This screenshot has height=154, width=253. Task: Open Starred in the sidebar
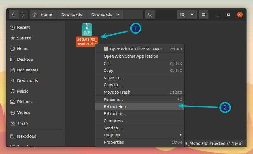point(35,38)
